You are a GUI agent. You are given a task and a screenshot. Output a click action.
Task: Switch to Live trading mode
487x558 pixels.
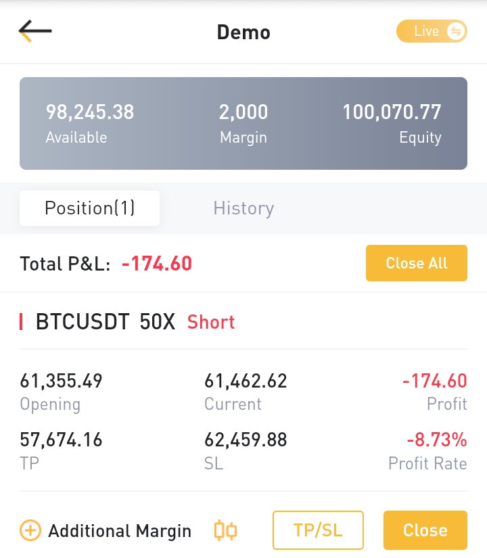pos(432,31)
